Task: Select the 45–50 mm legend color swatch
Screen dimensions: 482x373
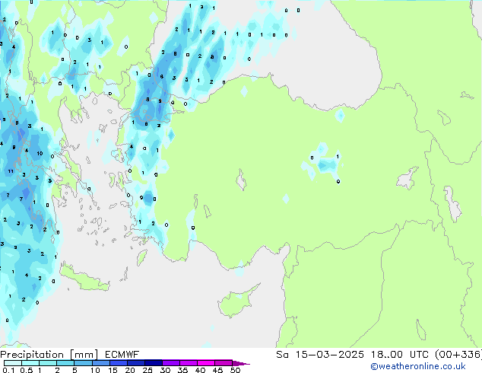Action: [x=224, y=363]
